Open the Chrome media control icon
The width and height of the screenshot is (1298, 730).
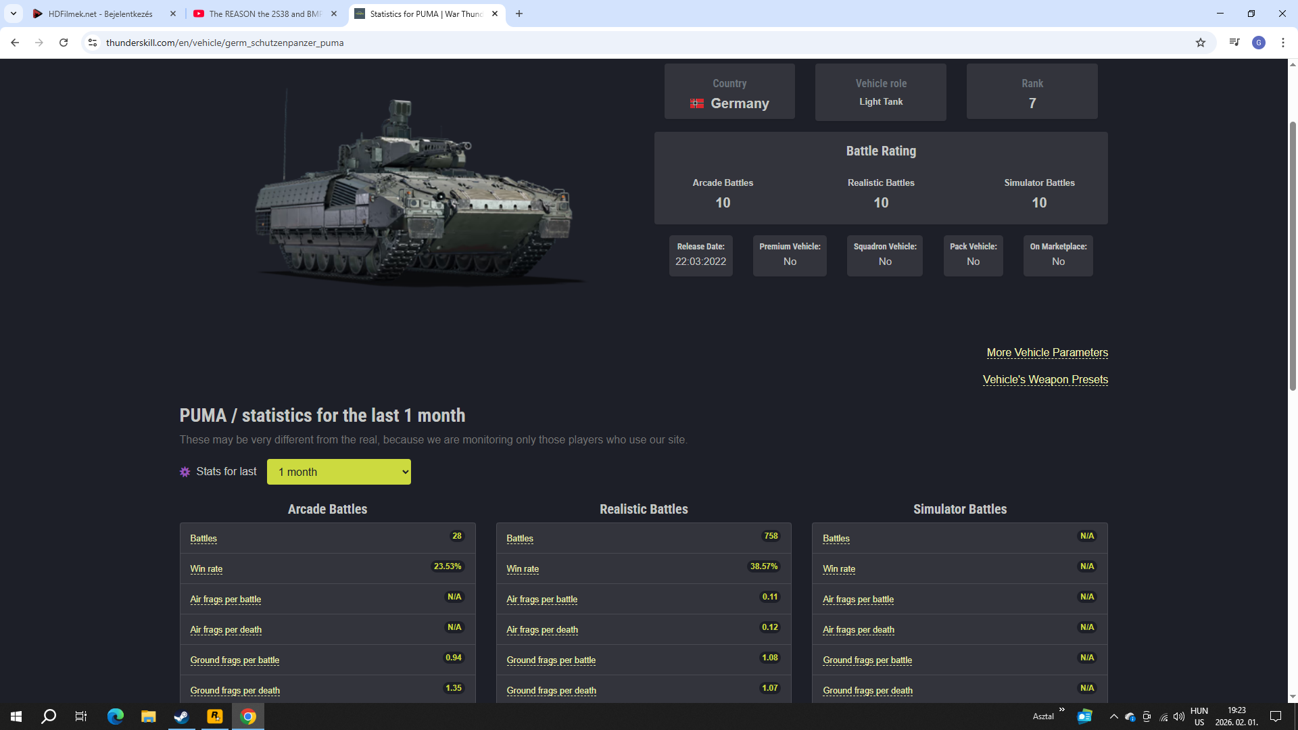tap(1234, 43)
